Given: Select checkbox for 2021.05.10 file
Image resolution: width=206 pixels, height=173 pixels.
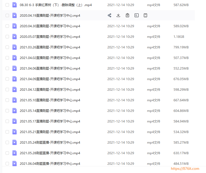Looking at the screenshot, I should [x=7, y=100].
